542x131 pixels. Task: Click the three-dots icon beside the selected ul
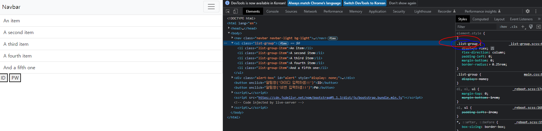coord(226,43)
